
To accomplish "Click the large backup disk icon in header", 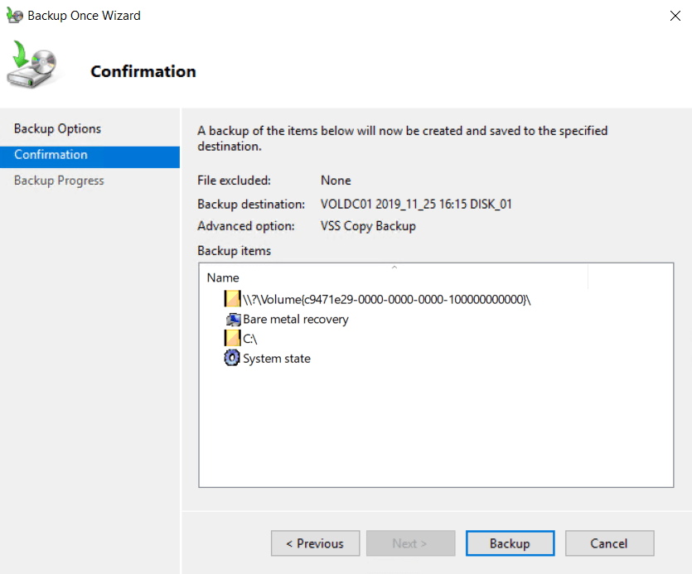I will tap(34, 66).
